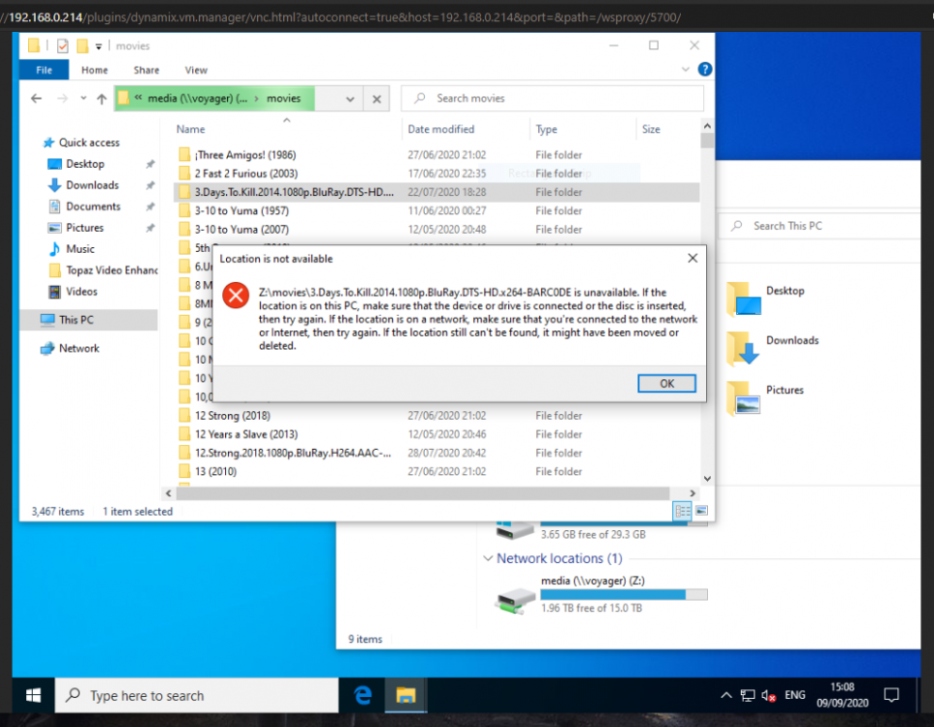This screenshot has height=727, width=934.
Task: Click the ENG language indicator
Action: (x=794, y=695)
